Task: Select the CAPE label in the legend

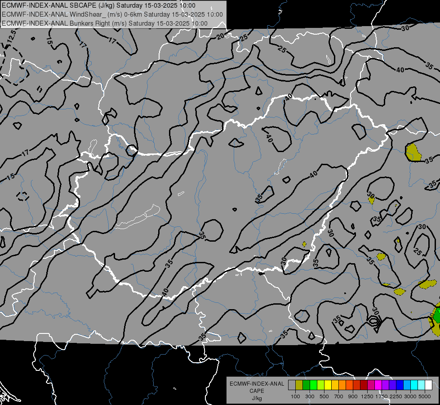Action: 257,391
